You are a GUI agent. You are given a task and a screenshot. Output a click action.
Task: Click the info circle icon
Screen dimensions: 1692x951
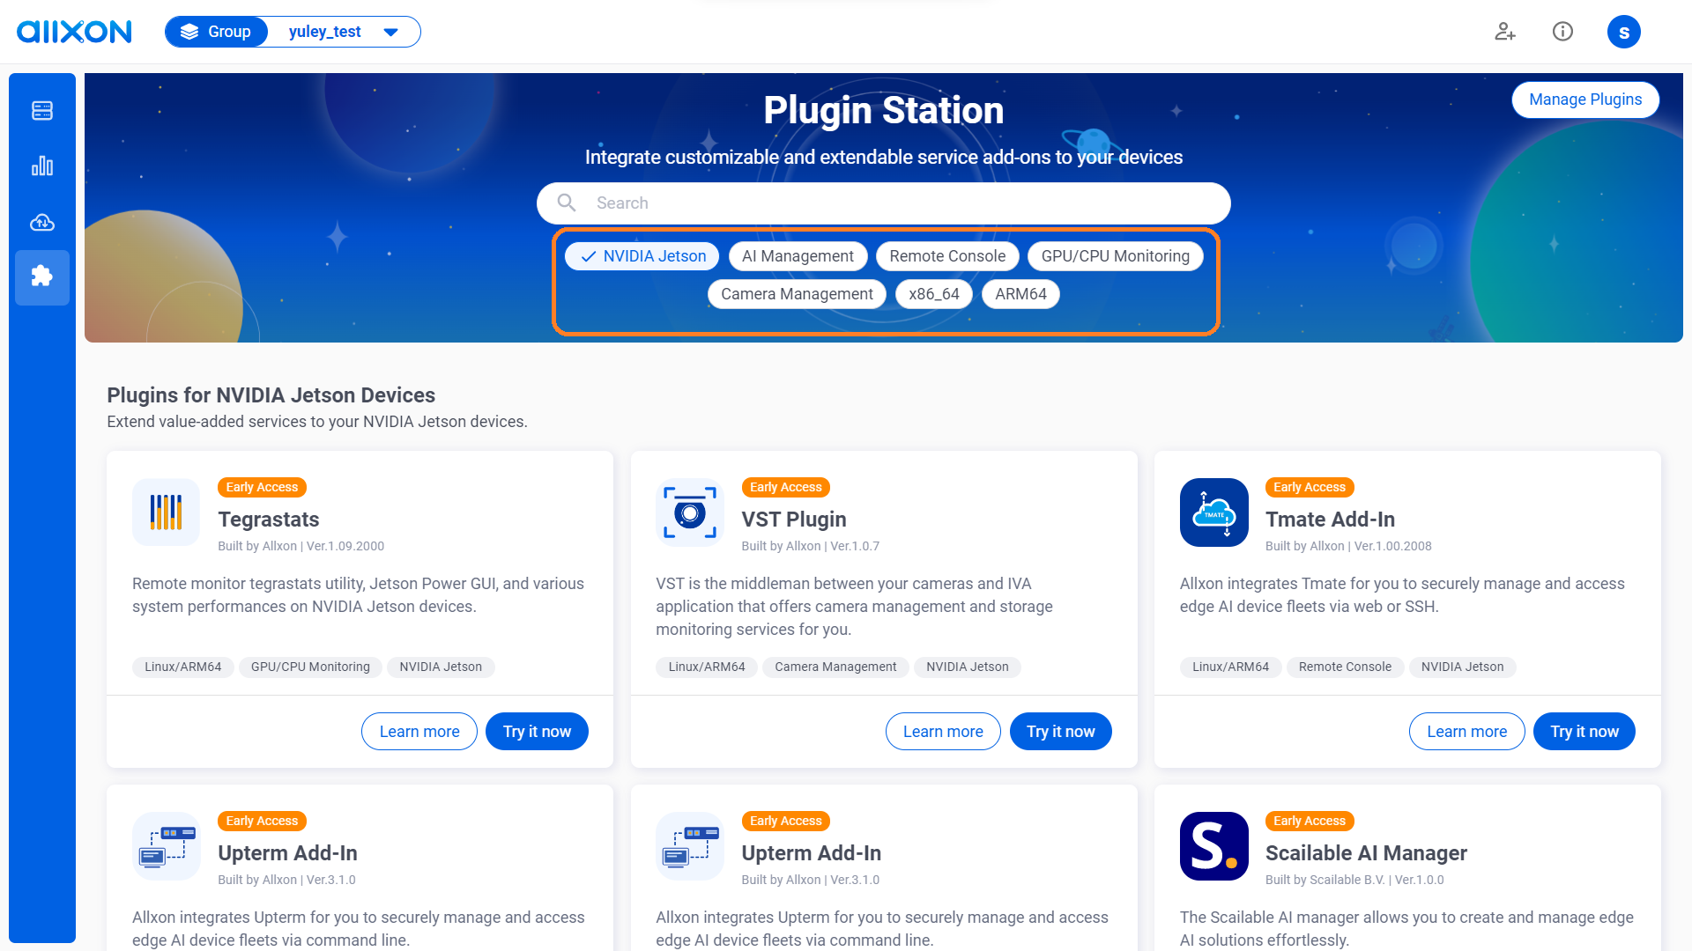pyautogui.click(x=1562, y=32)
